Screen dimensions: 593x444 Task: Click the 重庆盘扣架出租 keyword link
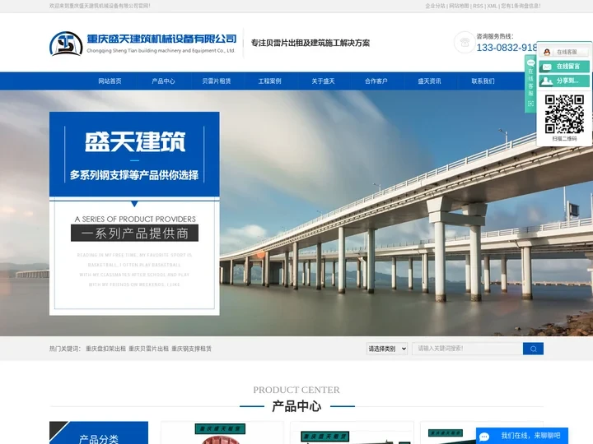[x=105, y=349]
